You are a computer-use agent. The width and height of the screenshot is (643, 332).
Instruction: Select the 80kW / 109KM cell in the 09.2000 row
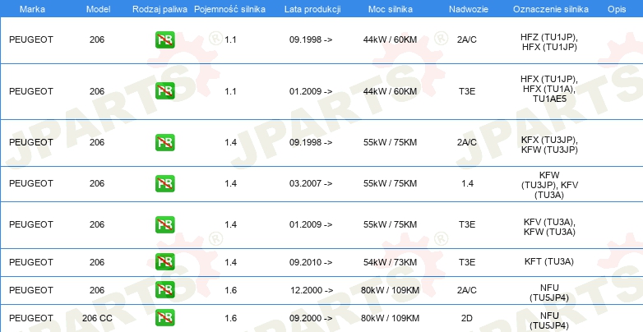coord(390,318)
